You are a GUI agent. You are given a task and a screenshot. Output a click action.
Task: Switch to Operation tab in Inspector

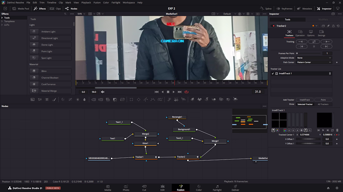point(300,33)
